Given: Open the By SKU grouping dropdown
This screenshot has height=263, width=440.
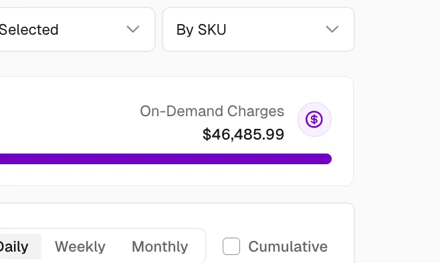Looking at the screenshot, I should pyautogui.click(x=258, y=29).
